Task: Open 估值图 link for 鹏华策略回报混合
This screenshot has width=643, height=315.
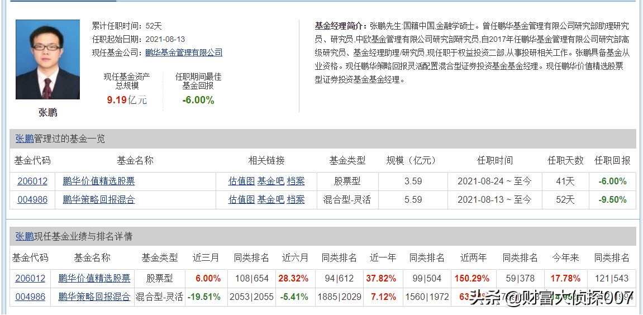Action: point(241,200)
